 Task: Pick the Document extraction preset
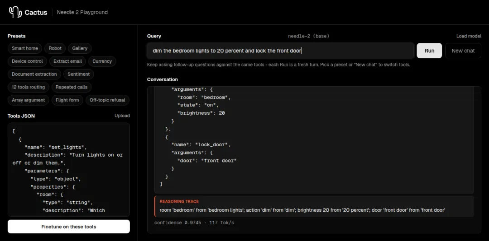point(34,74)
